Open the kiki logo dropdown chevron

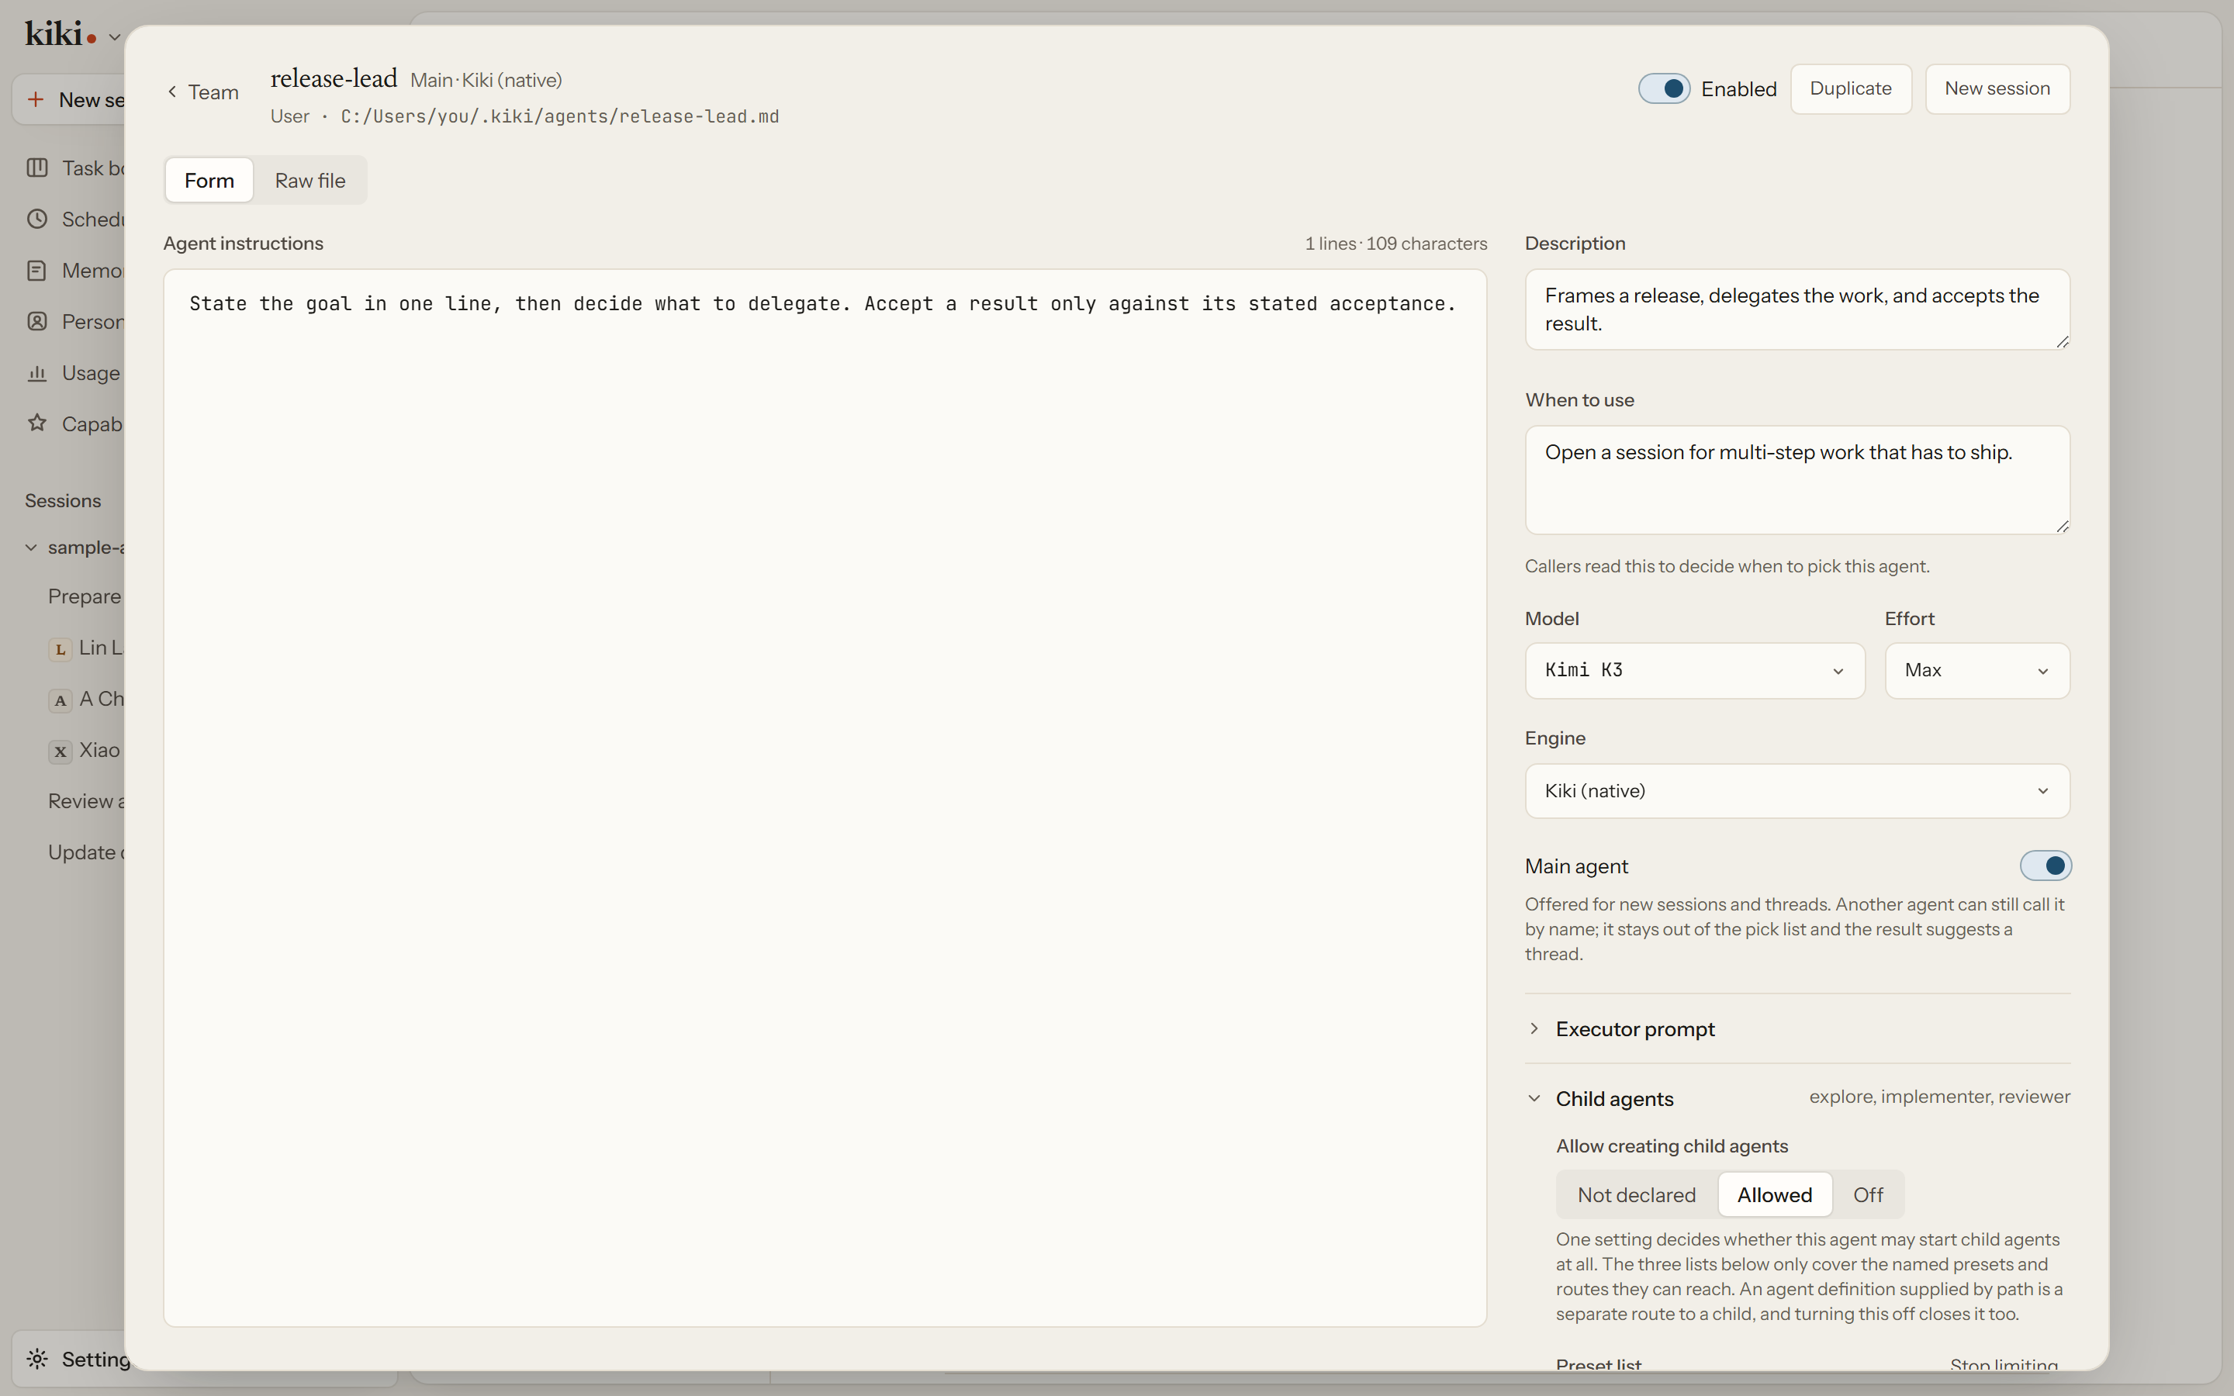115,38
